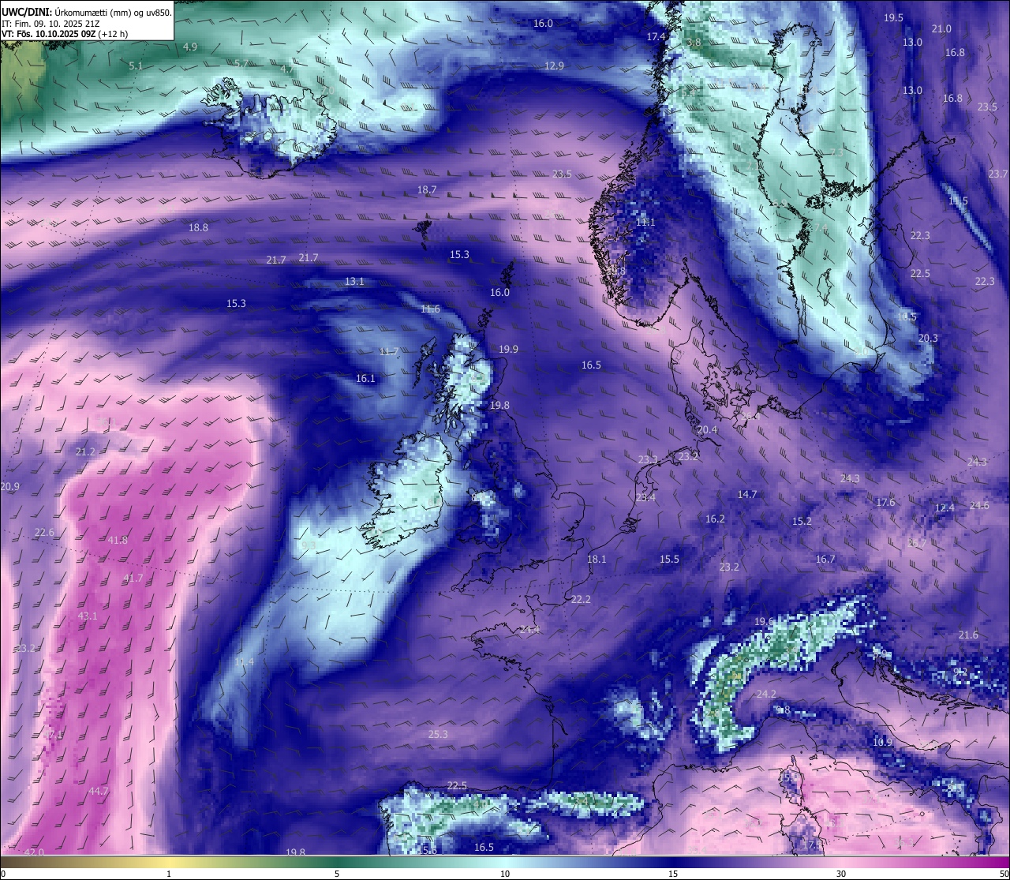
Task: Click the 43.1 value label
Action: click(x=87, y=616)
